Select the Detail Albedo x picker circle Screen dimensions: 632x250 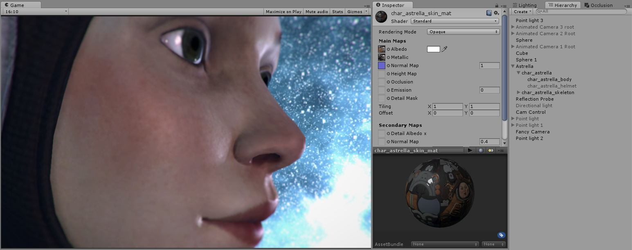point(389,133)
